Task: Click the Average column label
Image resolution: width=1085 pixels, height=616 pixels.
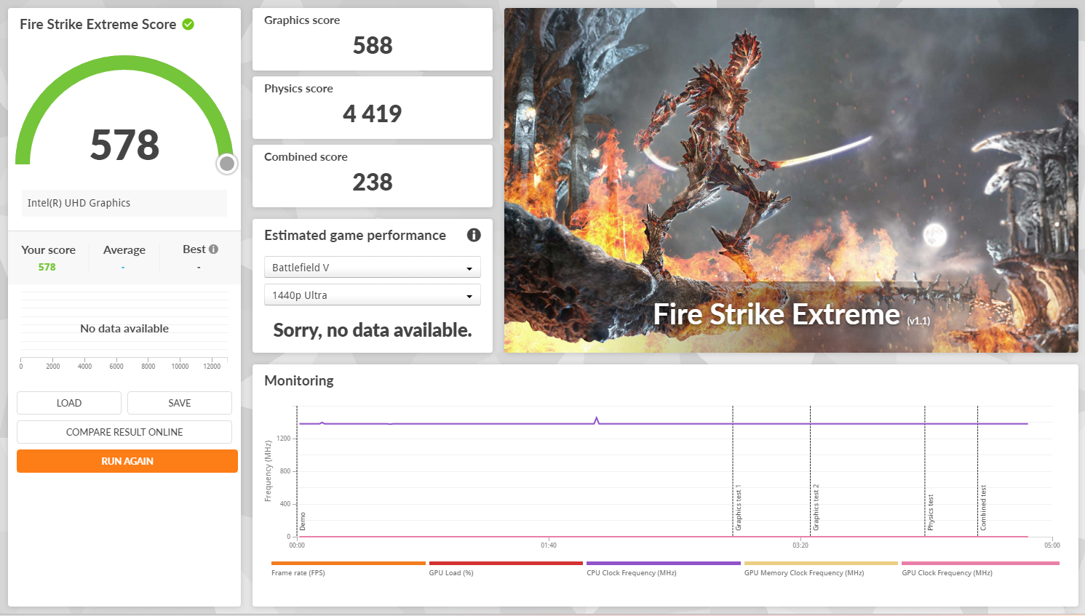Action: 124,250
